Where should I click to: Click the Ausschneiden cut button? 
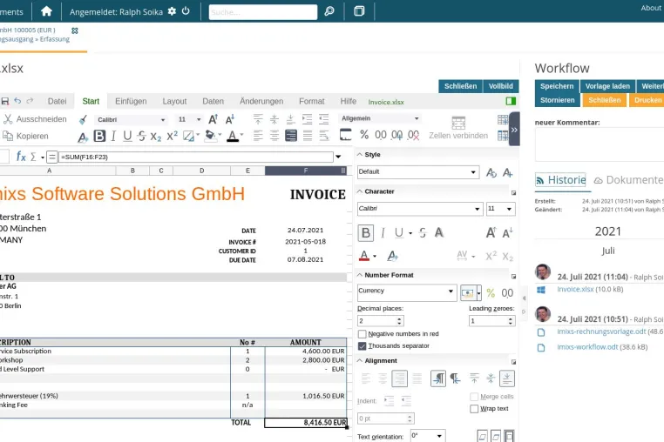(36, 119)
